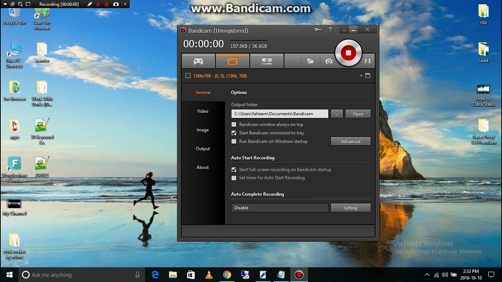Switch to Game Recording mode gamepad icon

[198, 61]
